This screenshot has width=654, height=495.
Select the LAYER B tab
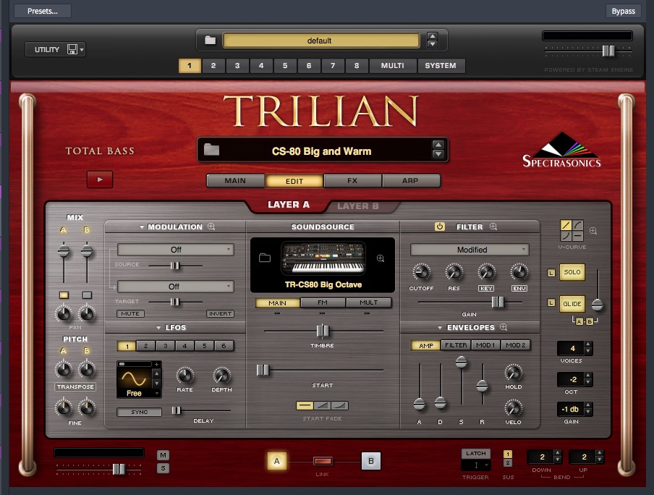point(358,206)
